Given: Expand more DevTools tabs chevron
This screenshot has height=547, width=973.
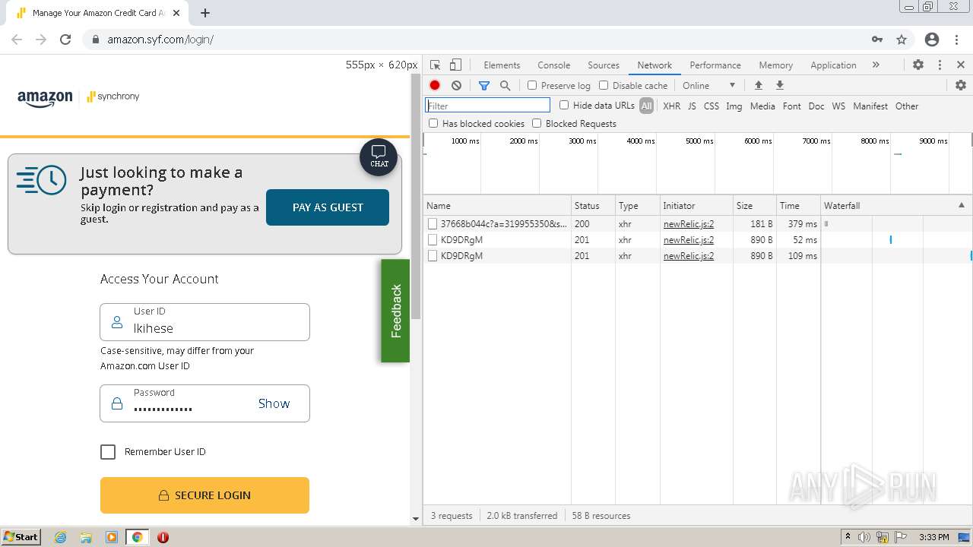Looking at the screenshot, I should [x=876, y=65].
